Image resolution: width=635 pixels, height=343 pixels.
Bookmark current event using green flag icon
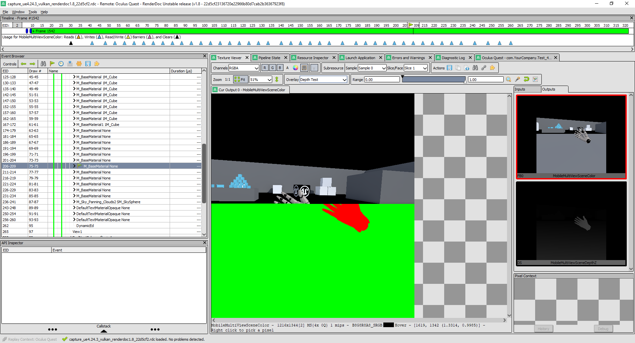[52, 64]
